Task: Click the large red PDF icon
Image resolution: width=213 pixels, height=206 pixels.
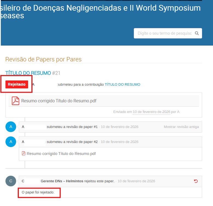Action: point(16,101)
